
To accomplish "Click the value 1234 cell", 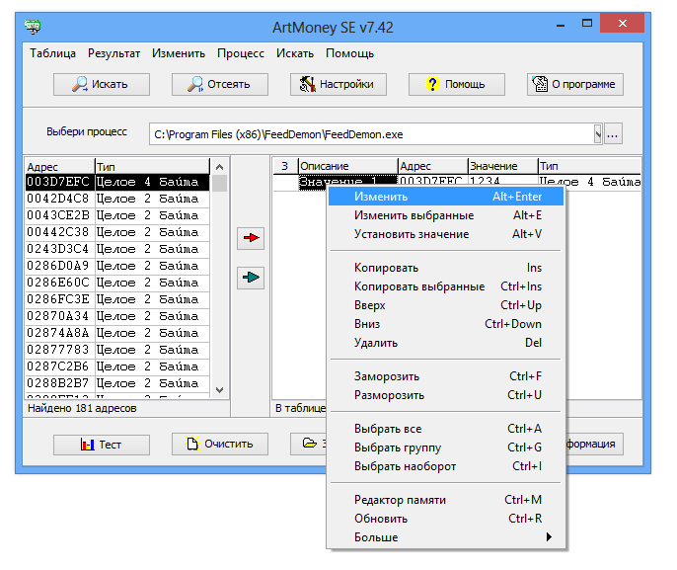I will [x=502, y=181].
